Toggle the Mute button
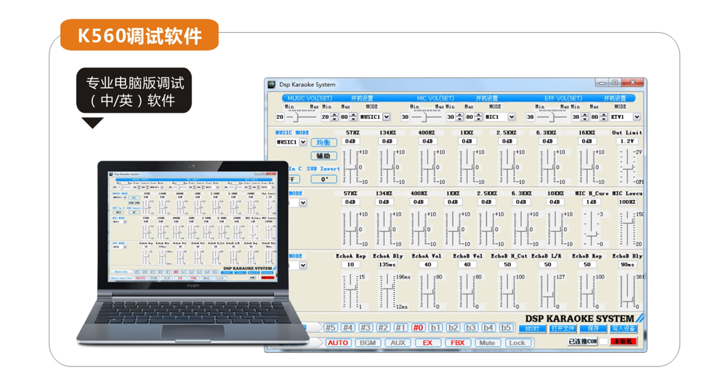707x377 pixels. pyautogui.click(x=487, y=343)
